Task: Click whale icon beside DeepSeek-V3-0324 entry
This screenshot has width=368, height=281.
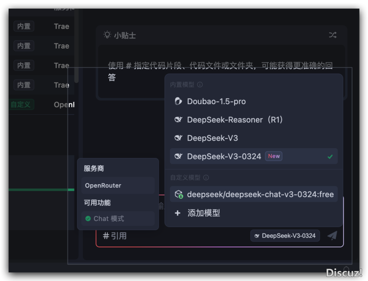Action: (x=178, y=156)
